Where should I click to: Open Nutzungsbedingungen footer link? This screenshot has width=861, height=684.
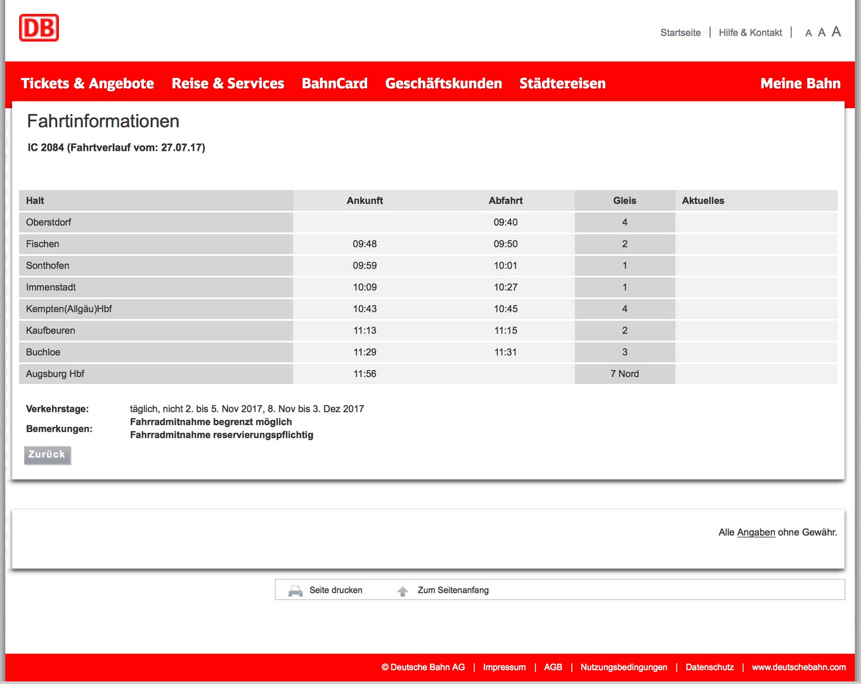click(624, 668)
